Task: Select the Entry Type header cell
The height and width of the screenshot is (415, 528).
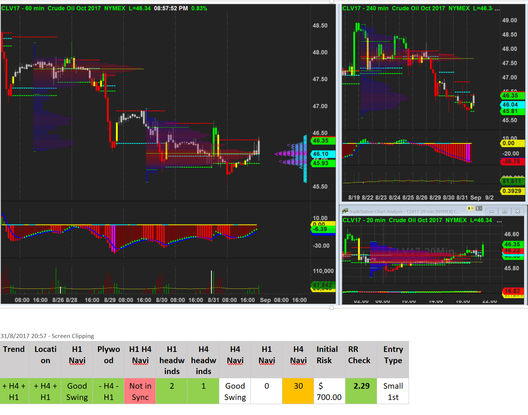Action: 393,359
